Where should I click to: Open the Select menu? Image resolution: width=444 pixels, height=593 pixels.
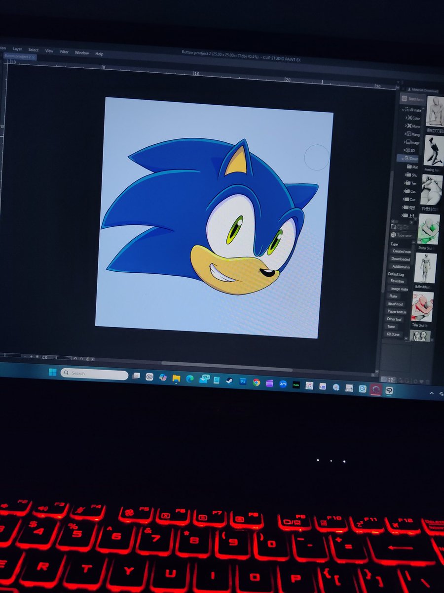click(34, 50)
